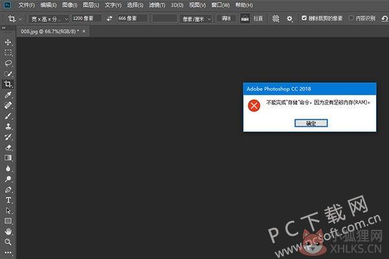
Task: Select the Rectangular Marquee tool
Action: [8, 52]
